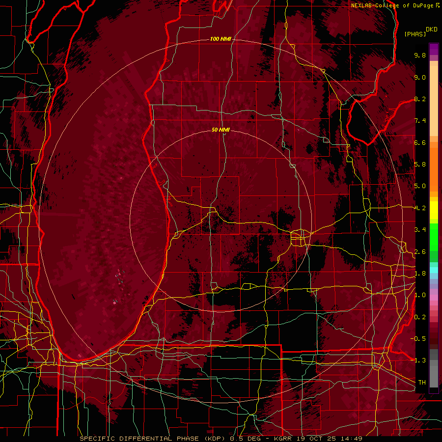Click the 8.2 scale value
Viewport: 442px width, 442px height.
(420, 99)
